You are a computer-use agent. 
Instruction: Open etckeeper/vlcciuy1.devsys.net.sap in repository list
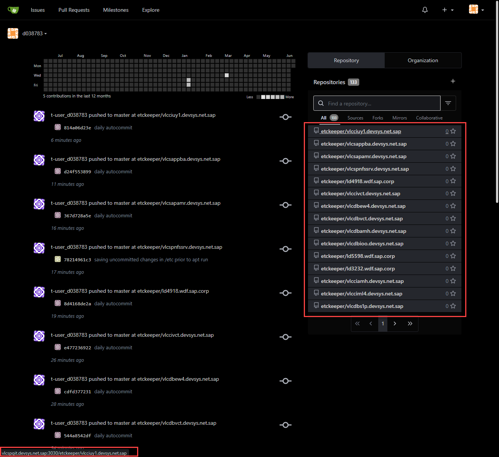click(x=361, y=131)
